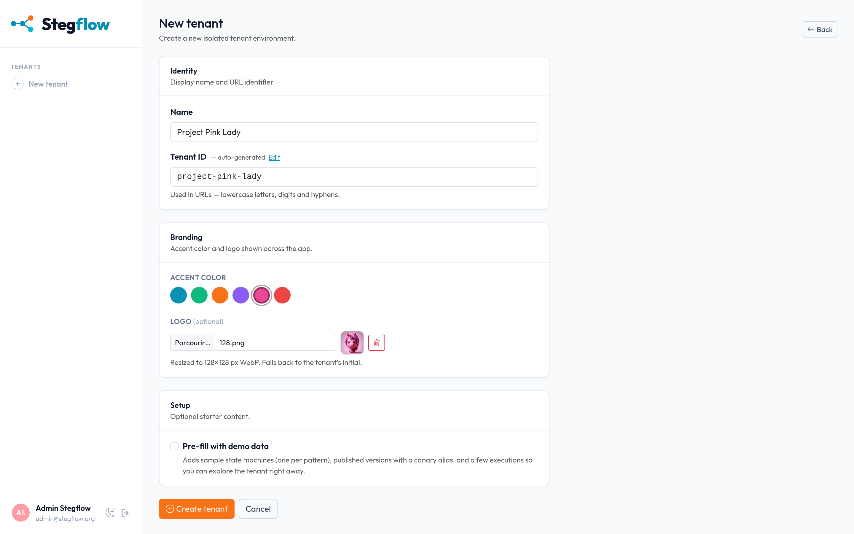Open New tenant in sidebar
The width and height of the screenshot is (854, 534).
tap(48, 84)
